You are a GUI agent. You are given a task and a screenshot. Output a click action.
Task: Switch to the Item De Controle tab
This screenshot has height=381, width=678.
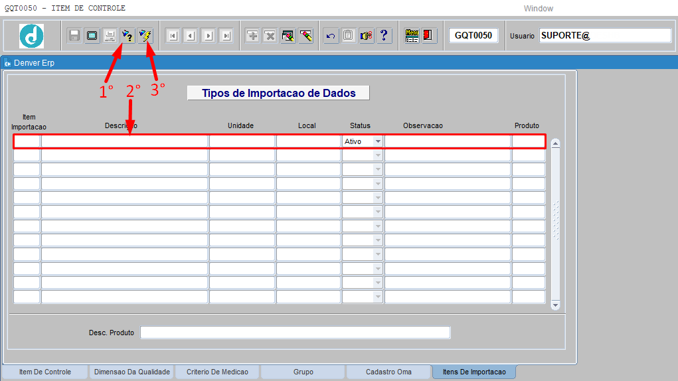coord(45,372)
